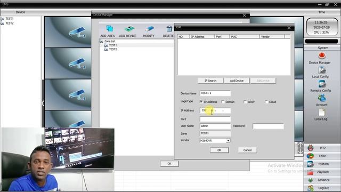The height and width of the screenshot is (192, 341).
Task: Click the Password input field
Action: 268,126
